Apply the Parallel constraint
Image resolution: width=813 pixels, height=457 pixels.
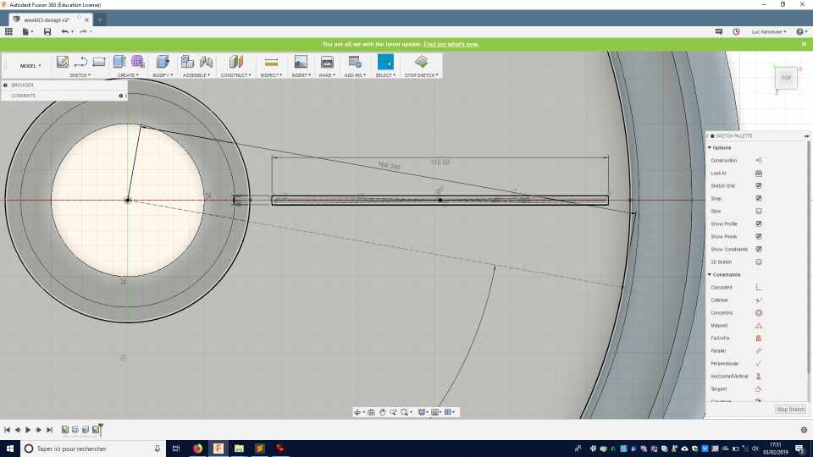click(759, 350)
